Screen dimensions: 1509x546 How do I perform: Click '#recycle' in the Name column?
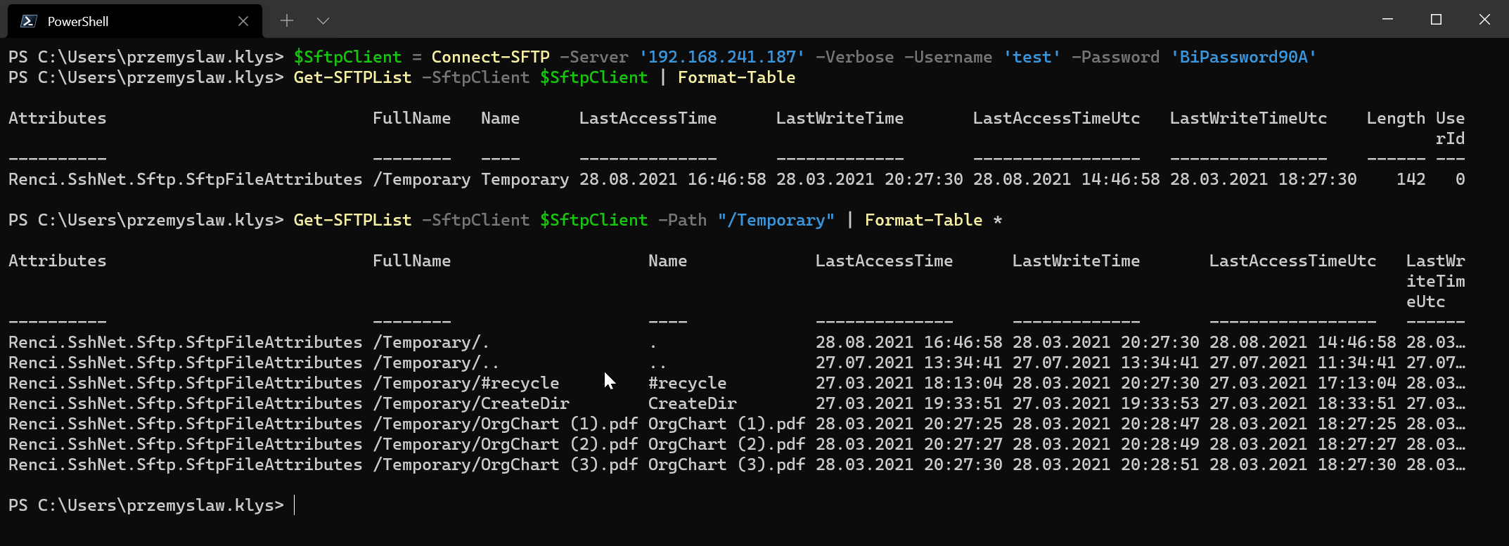[x=687, y=383]
